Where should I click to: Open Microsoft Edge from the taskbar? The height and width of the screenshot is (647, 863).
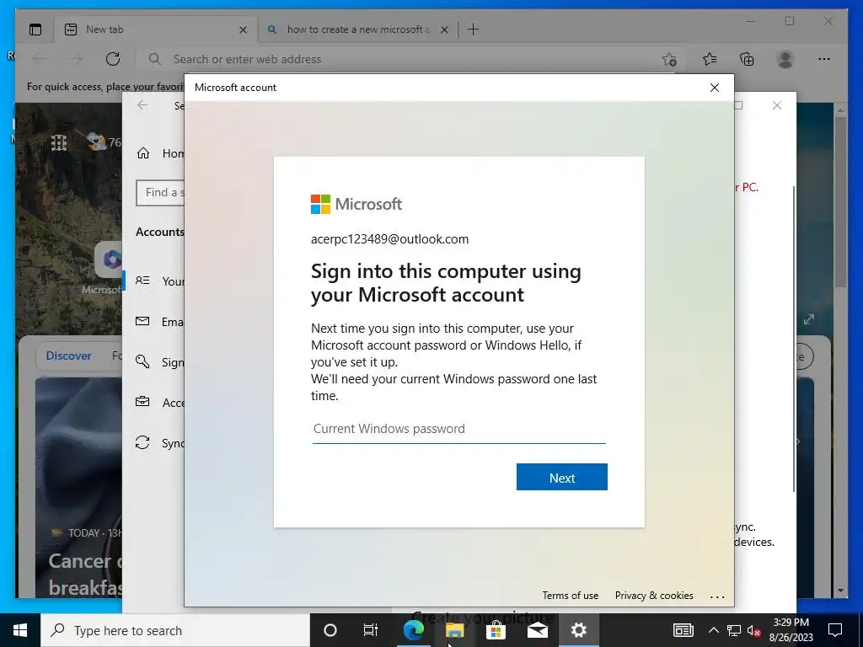click(x=413, y=630)
